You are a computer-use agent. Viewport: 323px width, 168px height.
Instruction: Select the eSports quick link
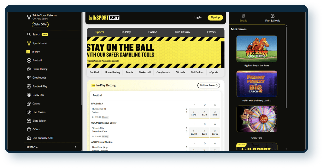(x=214, y=72)
